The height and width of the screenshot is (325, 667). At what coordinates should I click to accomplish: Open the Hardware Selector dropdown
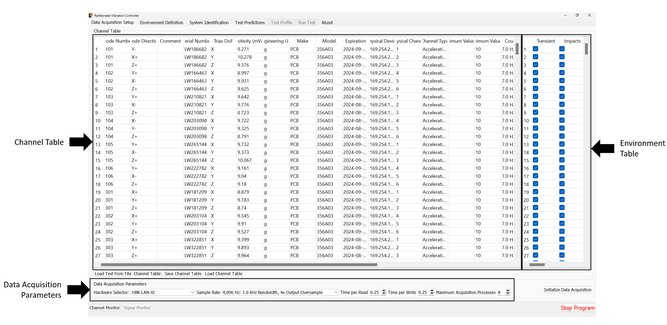click(193, 292)
